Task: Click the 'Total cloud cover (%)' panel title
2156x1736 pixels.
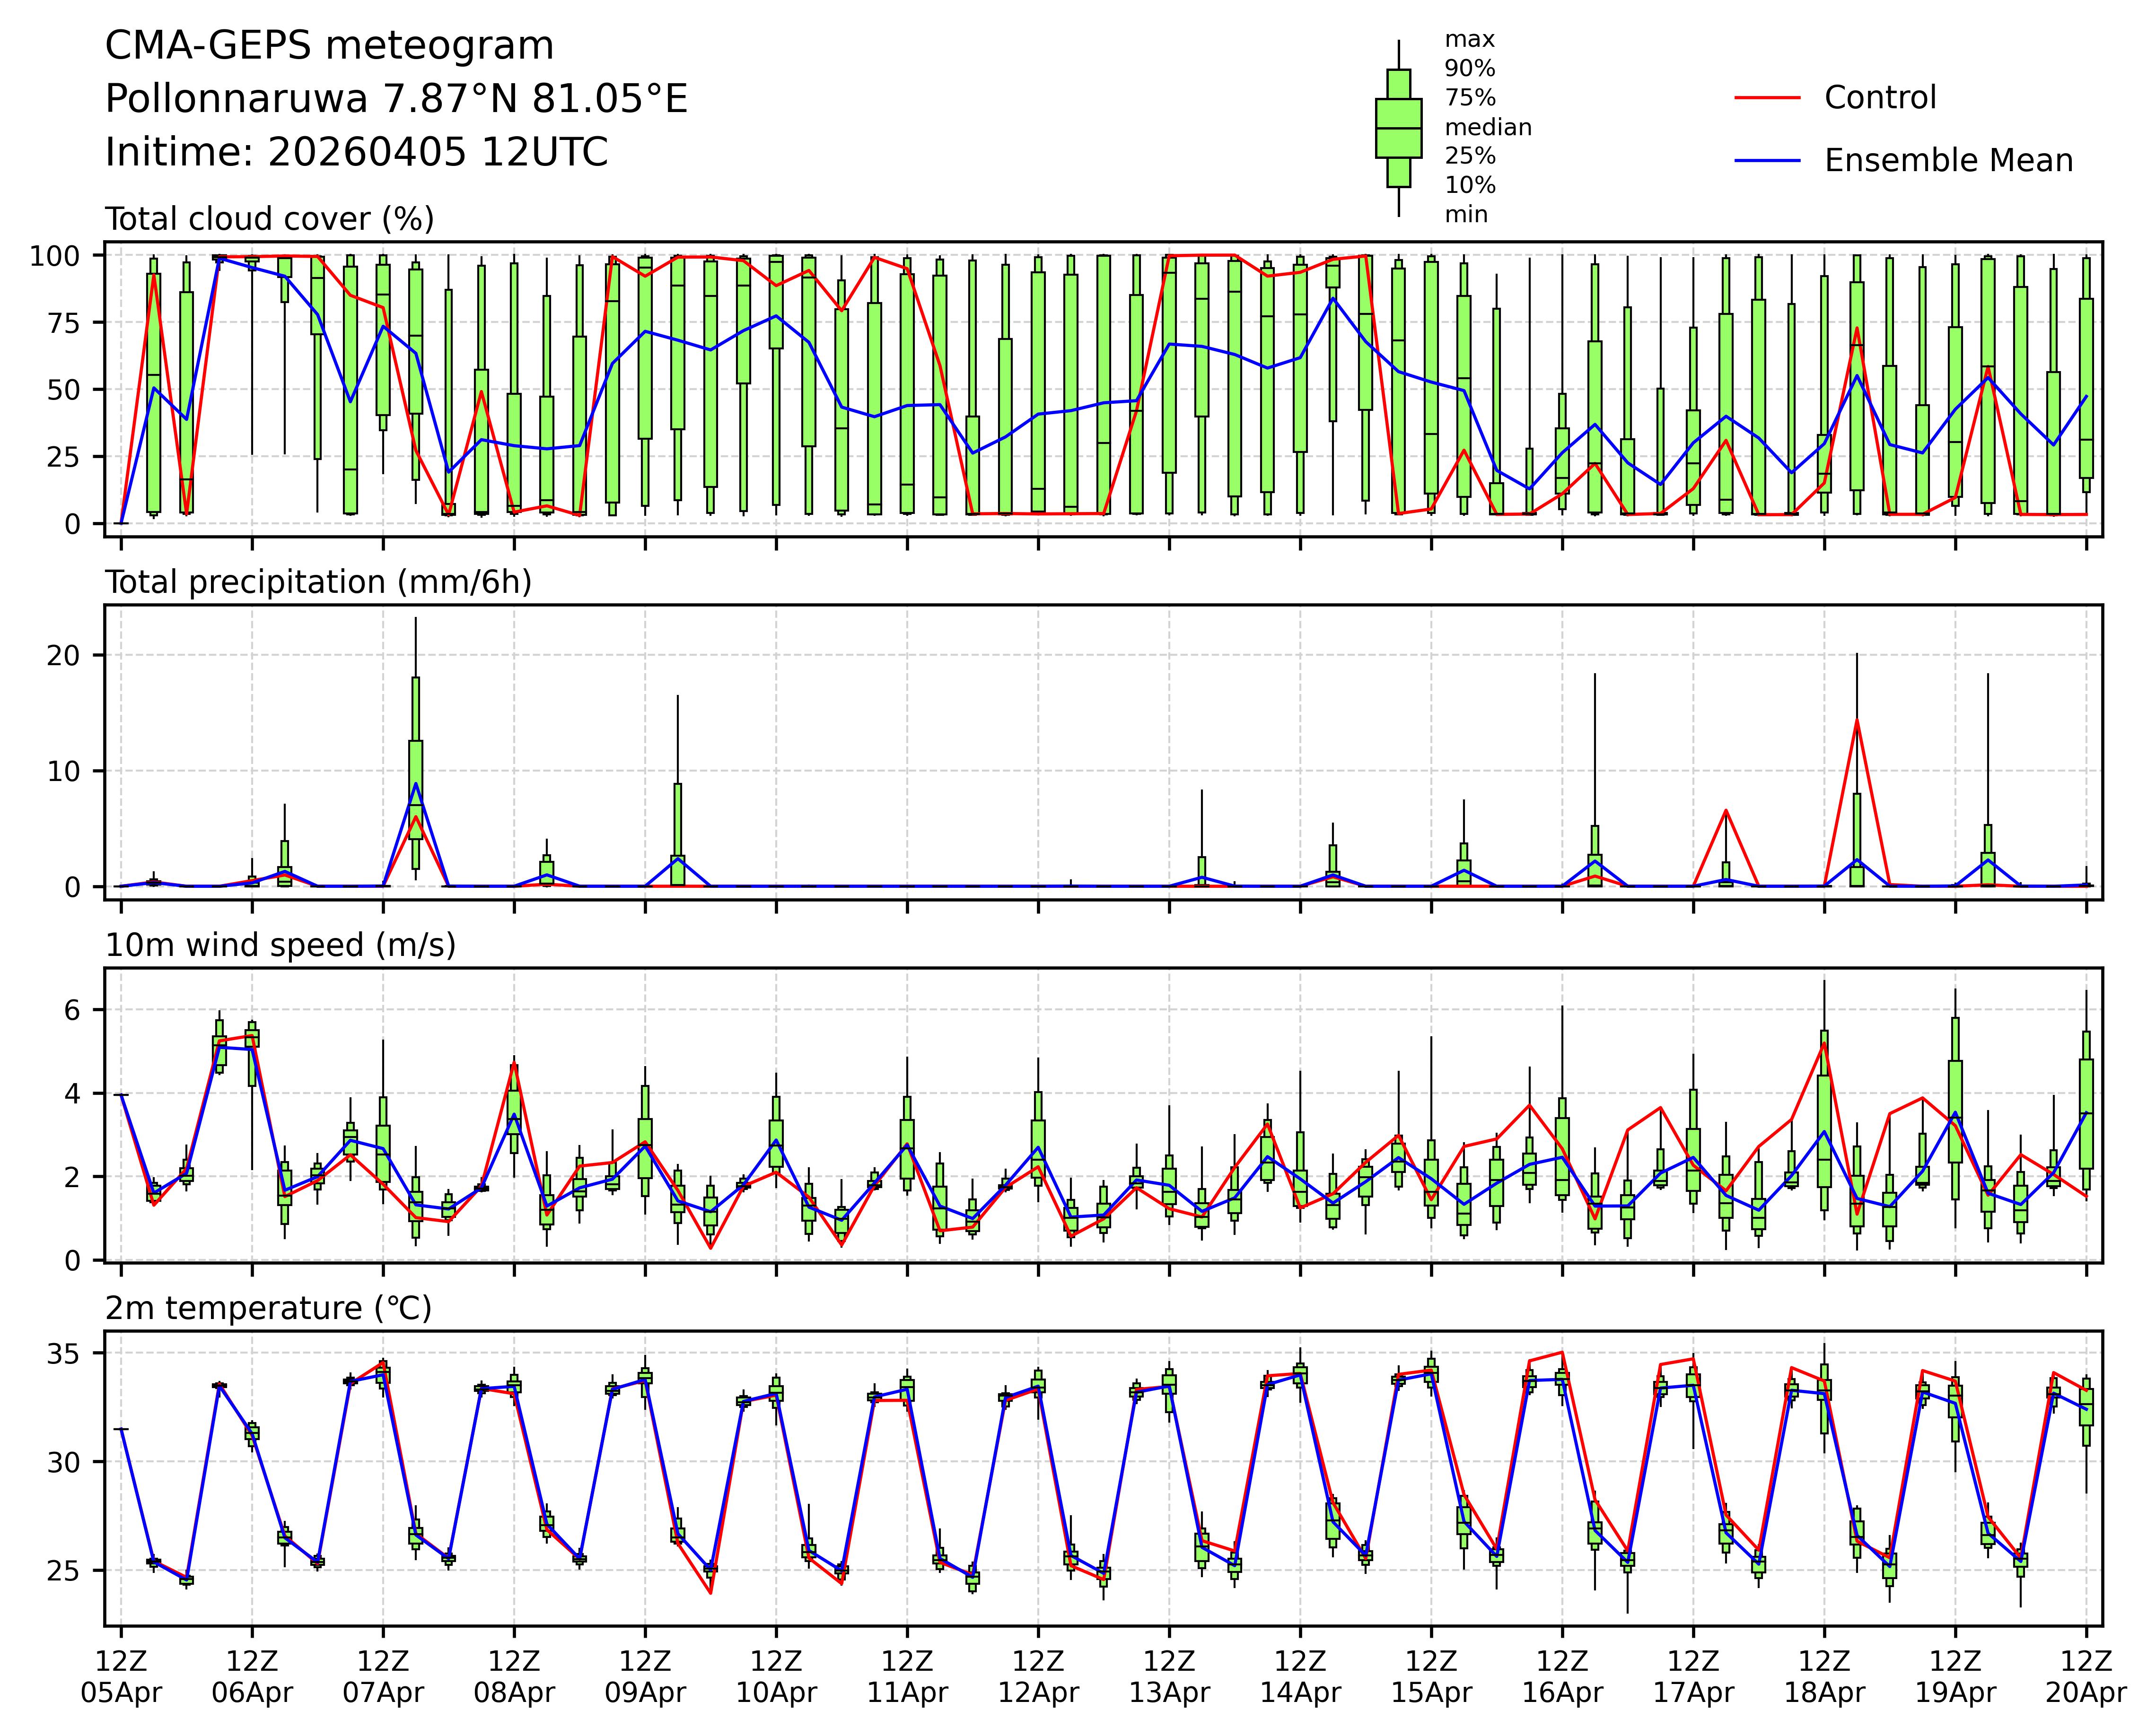Action: click(x=269, y=219)
